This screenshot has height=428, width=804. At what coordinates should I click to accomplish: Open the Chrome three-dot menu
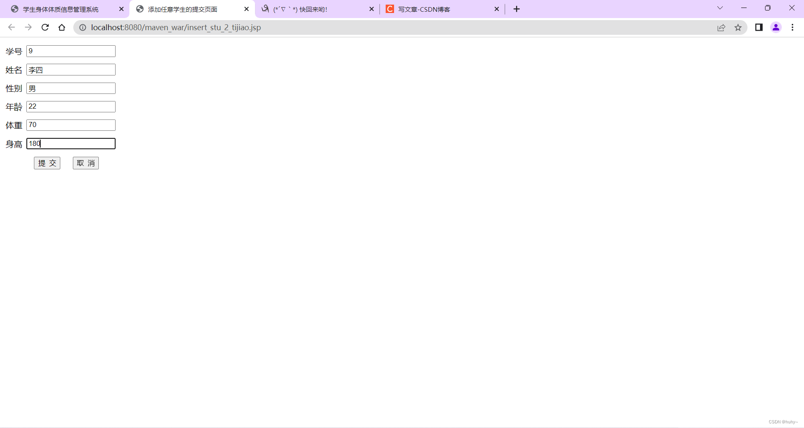point(792,27)
